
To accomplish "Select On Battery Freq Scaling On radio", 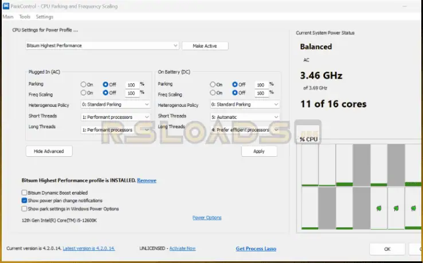I will pyautogui.click(x=213, y=92).
